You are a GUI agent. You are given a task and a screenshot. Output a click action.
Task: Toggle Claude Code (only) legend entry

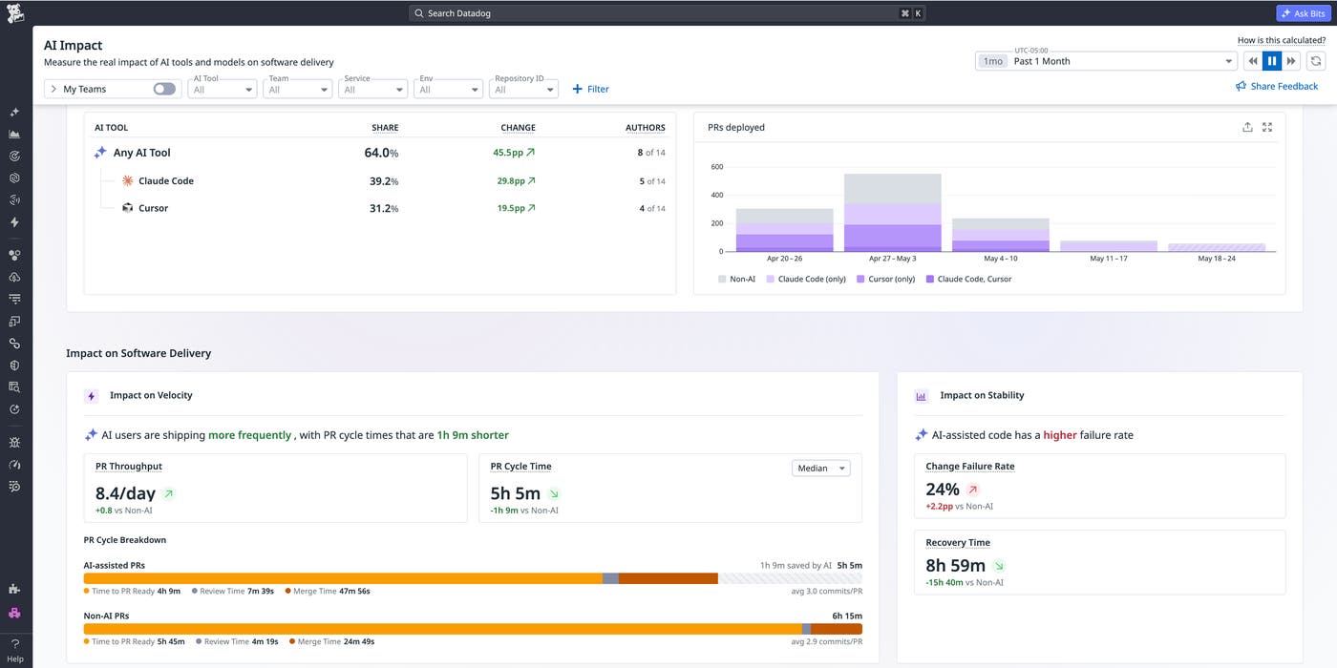click(x=806, y=279)
